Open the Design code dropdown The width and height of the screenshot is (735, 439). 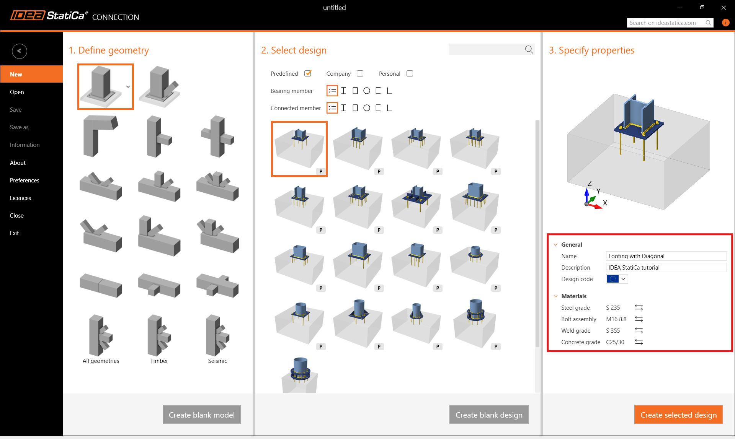[x=623, y=279]
